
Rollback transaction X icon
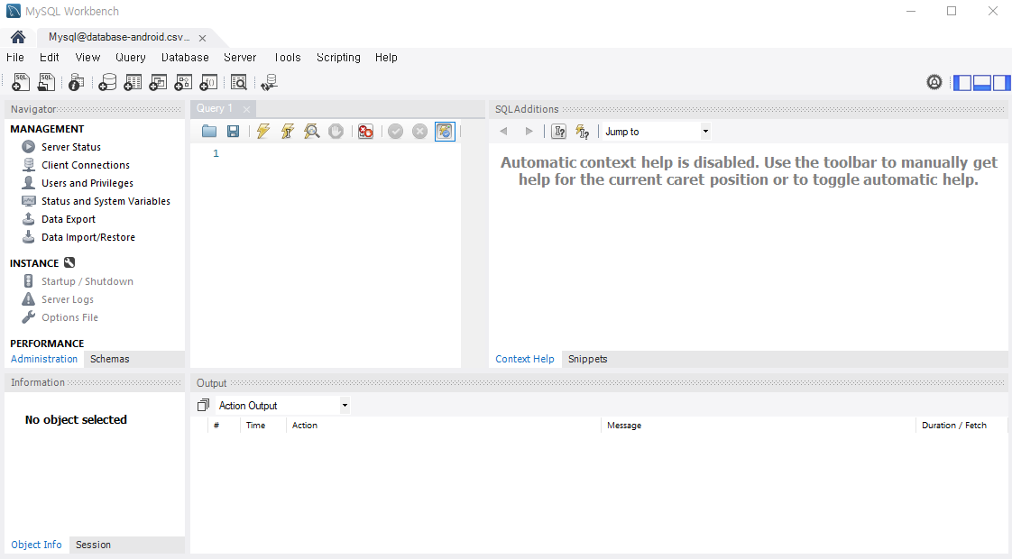point(419,131)
